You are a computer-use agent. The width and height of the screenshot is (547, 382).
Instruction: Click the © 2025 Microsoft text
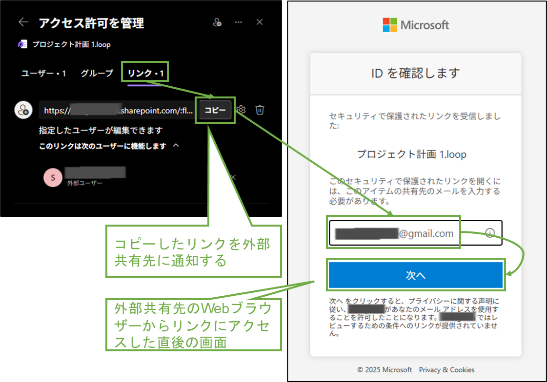click(x=385, y=370)
